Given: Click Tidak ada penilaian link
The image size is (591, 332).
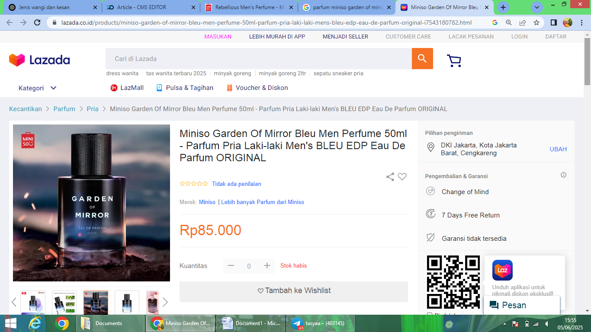Looking at the screenshot, I should 237,184.
